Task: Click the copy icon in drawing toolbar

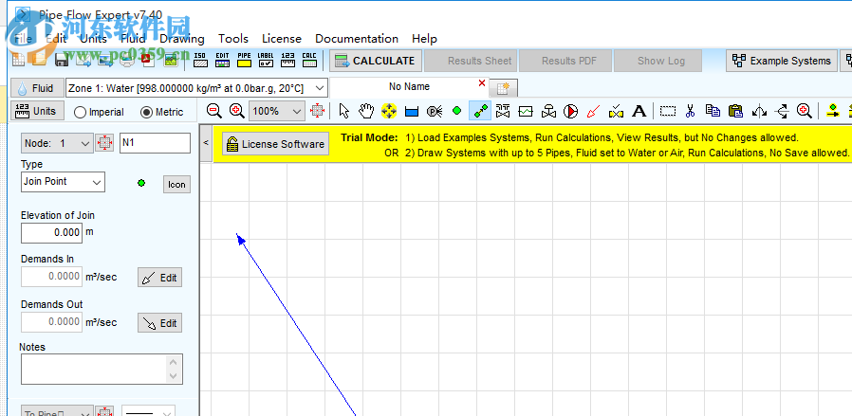Action: [713, 111]
